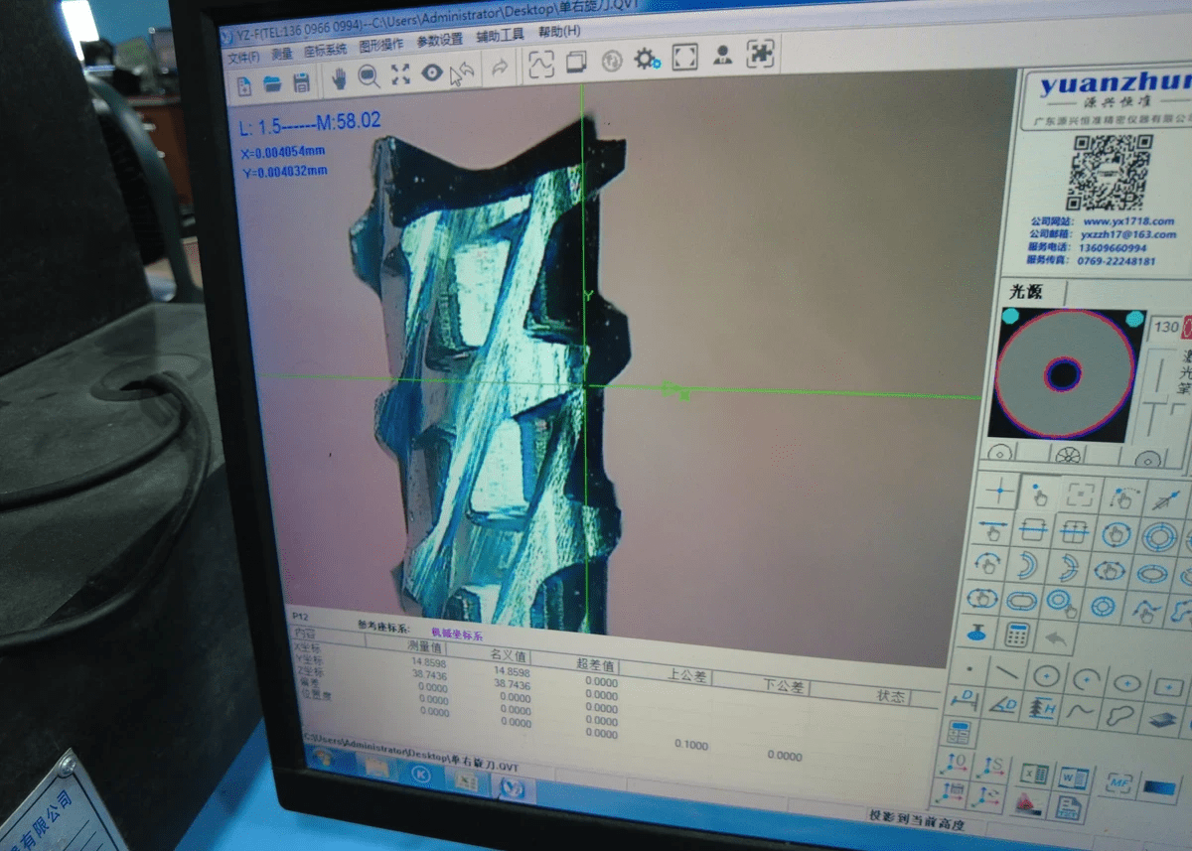Open the gear settings icon in toolbar
Image resolution: width=1192 pixels, height=851 pixels.
(x=646, y=60)
